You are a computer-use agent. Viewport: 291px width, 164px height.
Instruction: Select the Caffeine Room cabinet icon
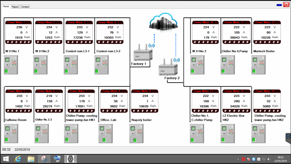(x=11, y=133)
